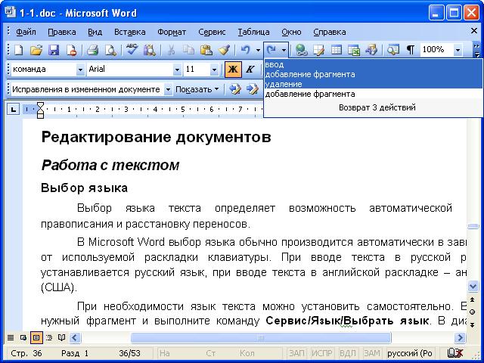Switch to Print Layout view button
Viewport: 484px width, 363px height.
pyautogui.click(x=36, y=337)
